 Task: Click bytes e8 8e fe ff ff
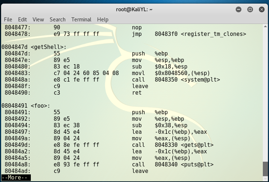point(76,145)
